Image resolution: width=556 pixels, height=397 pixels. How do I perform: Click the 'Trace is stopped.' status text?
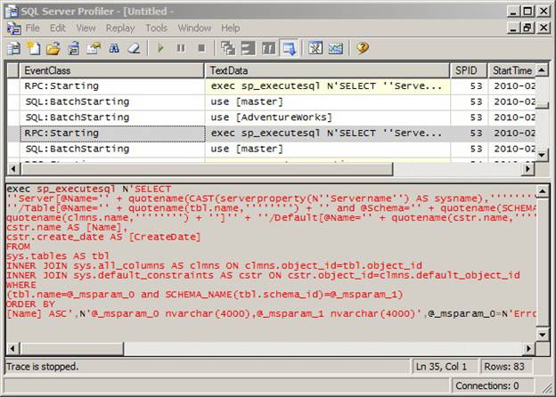pyautogui.click(x=42, y=367)
